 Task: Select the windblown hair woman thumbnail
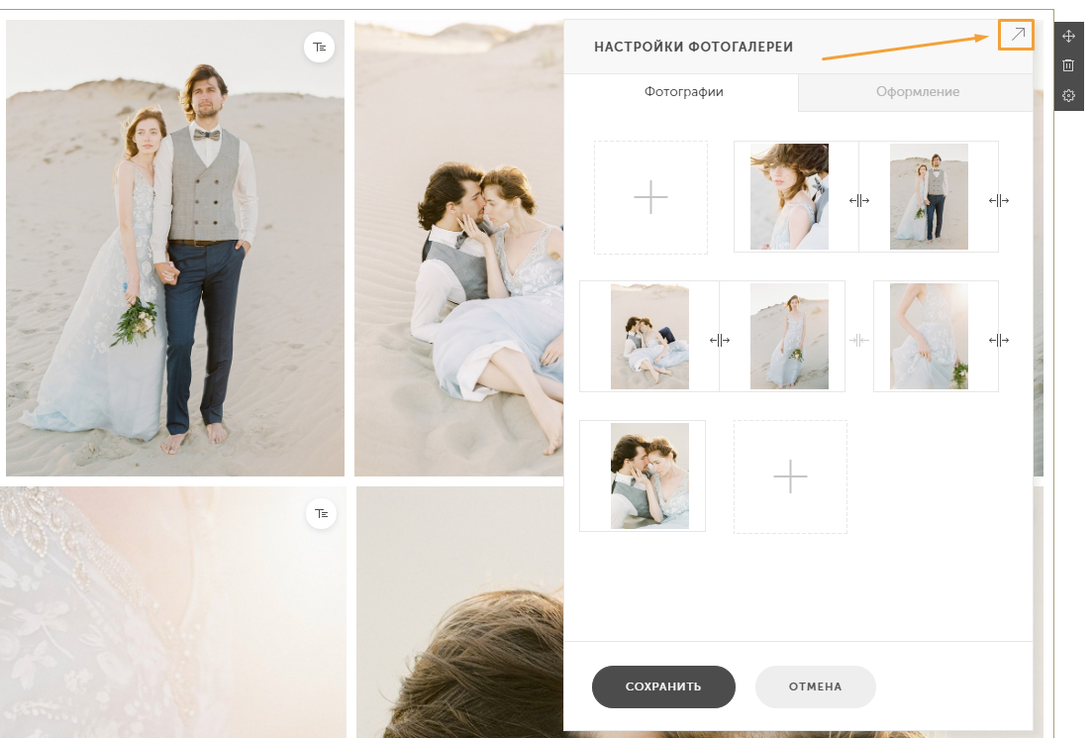coord(789,196)
